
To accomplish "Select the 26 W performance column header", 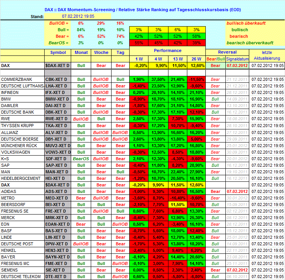I will pos(196,59).
